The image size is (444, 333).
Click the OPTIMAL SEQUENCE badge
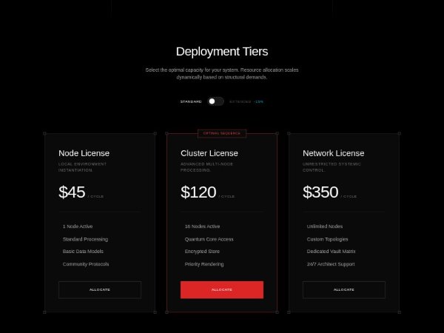[x=222, y=133]
